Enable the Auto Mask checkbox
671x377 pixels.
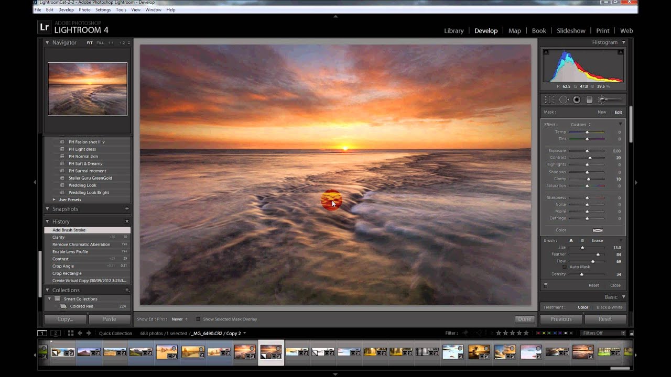(x=565, y=267)
